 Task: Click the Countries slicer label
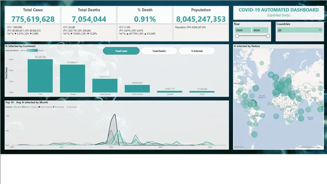click(283, 24)
